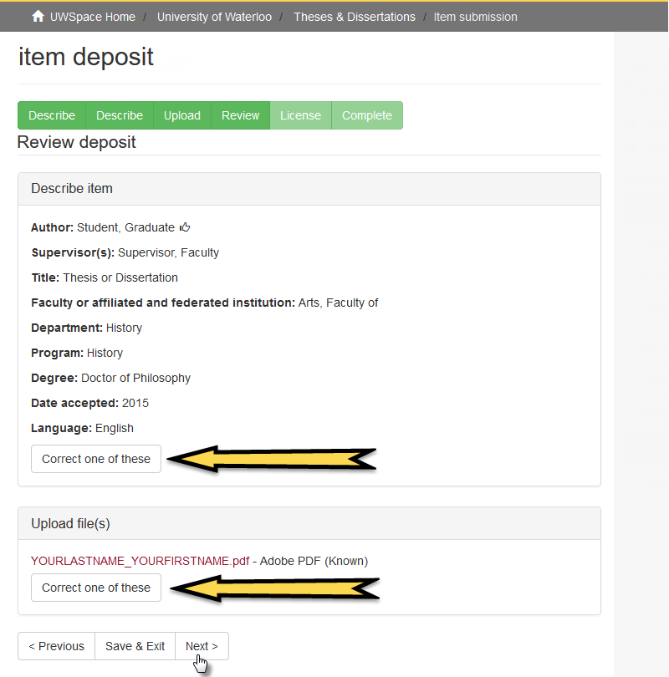Viewport: 669px width, 677px height.
Task: Choose Save & Exit
Action: click(x=135, y=645)
